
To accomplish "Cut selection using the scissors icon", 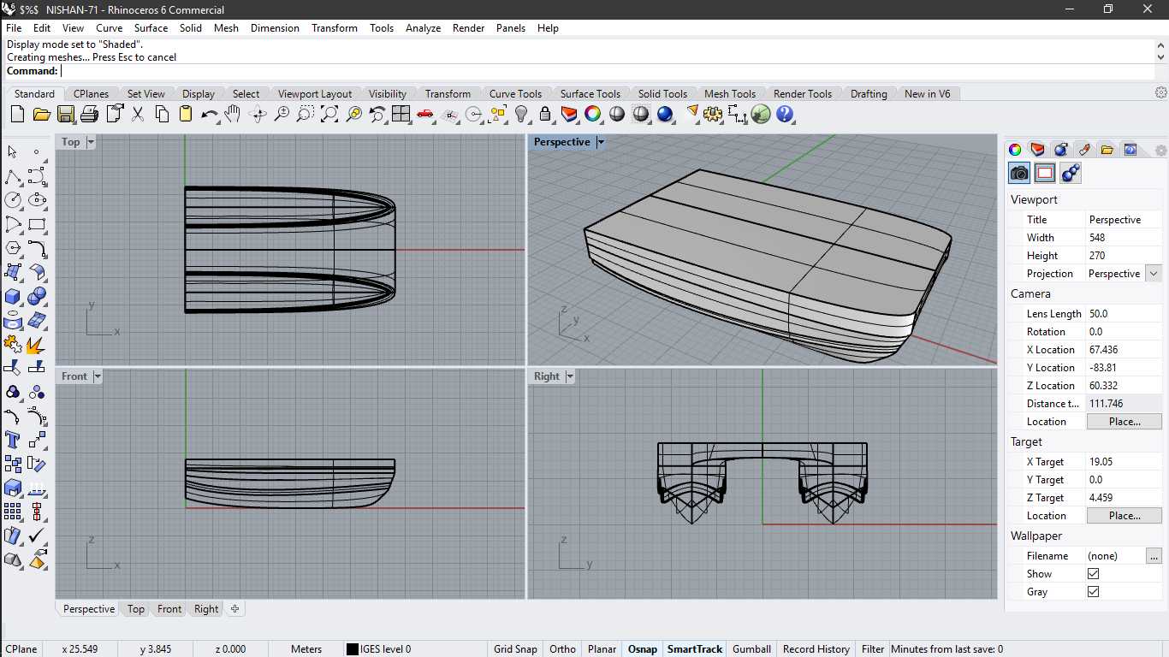I will click(x=137, y=114).
